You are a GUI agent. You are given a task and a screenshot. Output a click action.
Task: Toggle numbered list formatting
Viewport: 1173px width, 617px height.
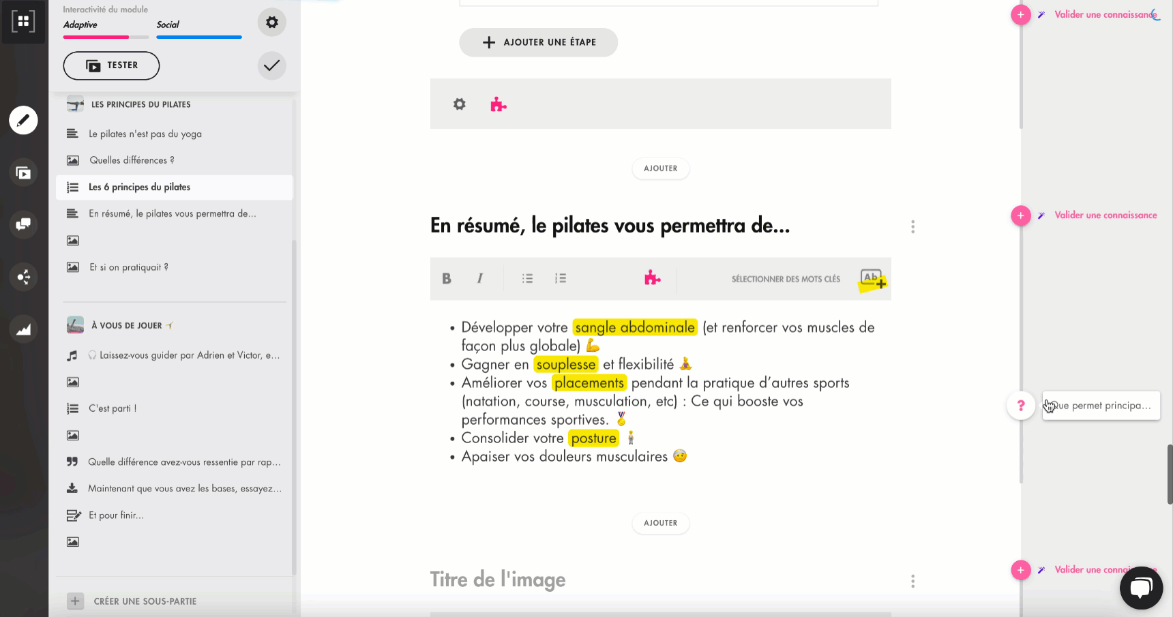coord(561,278)
